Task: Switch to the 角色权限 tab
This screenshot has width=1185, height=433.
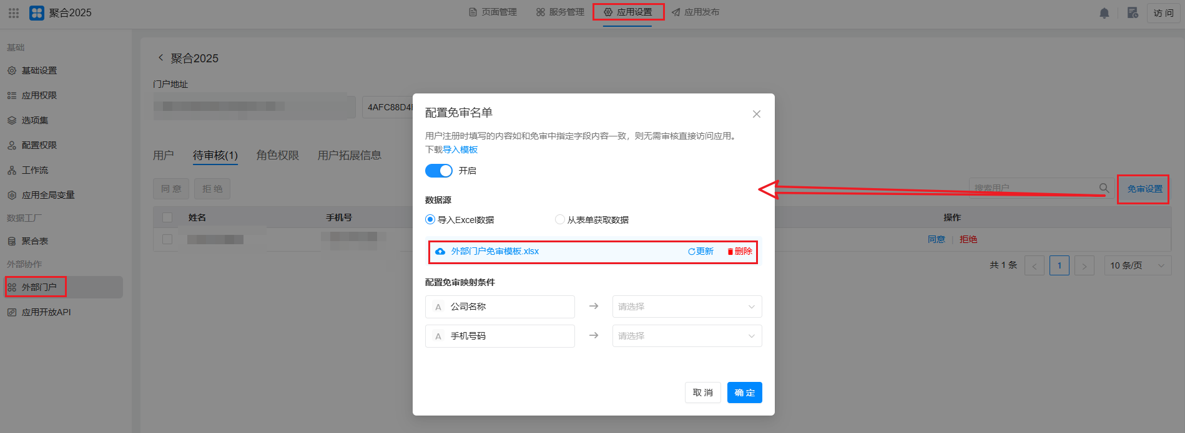Action: click(x=278, y=155)
